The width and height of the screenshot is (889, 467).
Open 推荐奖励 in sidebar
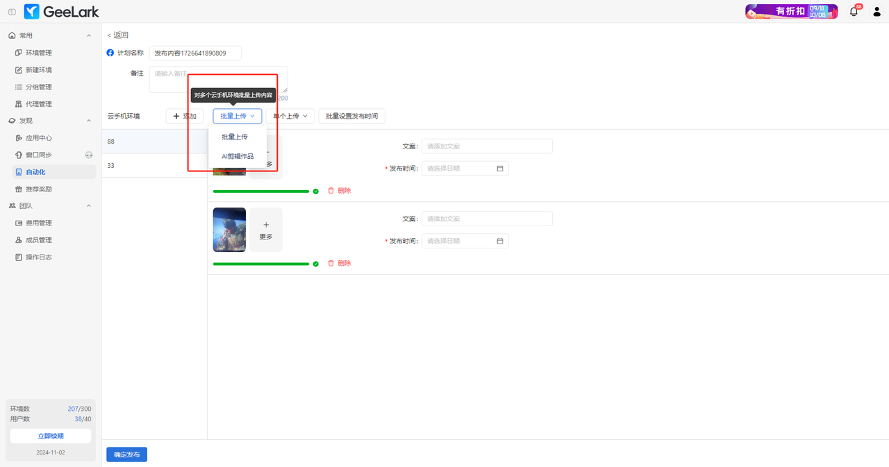coord(39,189)
